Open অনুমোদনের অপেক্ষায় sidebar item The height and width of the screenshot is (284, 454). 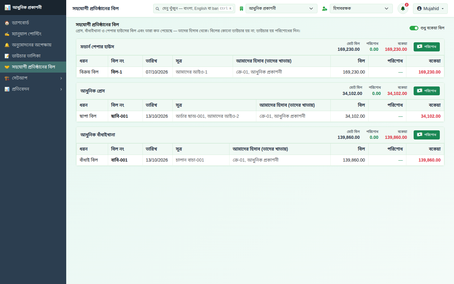click(x=33, y=45)
